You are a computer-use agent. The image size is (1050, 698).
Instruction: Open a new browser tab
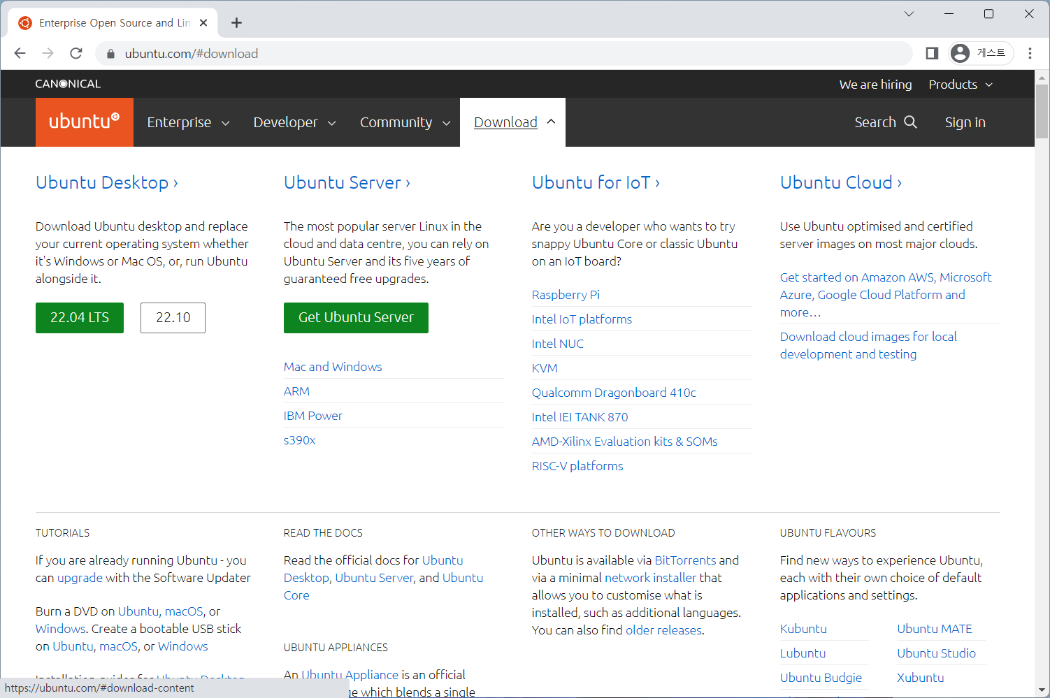pos(236,23)
